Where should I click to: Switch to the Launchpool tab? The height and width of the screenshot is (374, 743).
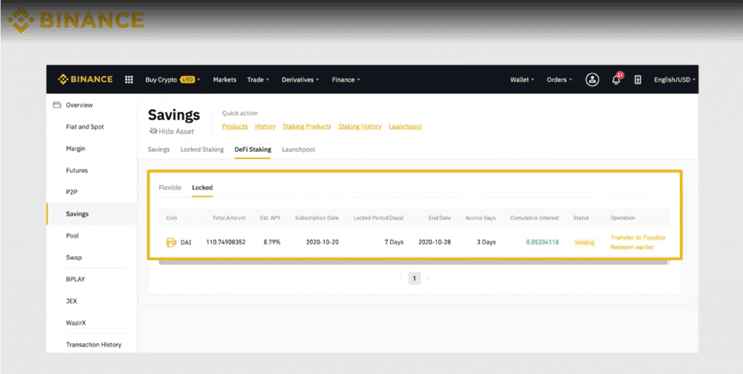pos(298,150)
